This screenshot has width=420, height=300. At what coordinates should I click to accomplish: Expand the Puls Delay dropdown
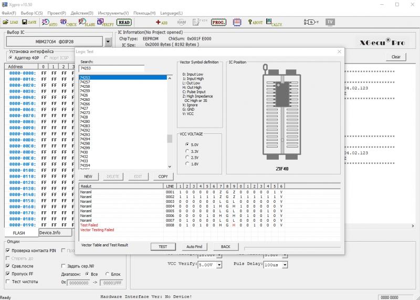pyautogui.click(x=285, y=264)
